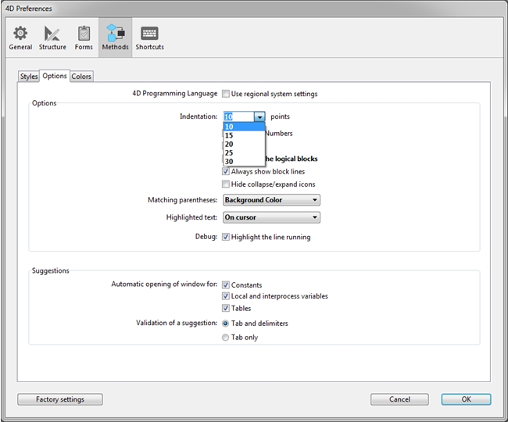
Task: Collapse the Indentation dropdown arrow
Action: pyautogui.click(x=259, y=116)
